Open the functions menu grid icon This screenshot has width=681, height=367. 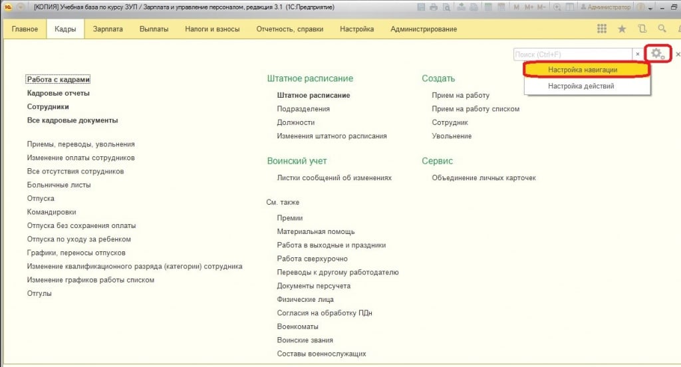pyautogui.click(x=602, y=29)
